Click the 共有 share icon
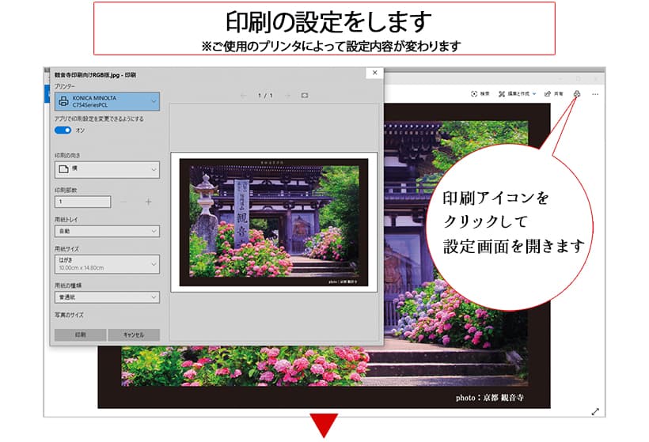 [x=548, y=93]
